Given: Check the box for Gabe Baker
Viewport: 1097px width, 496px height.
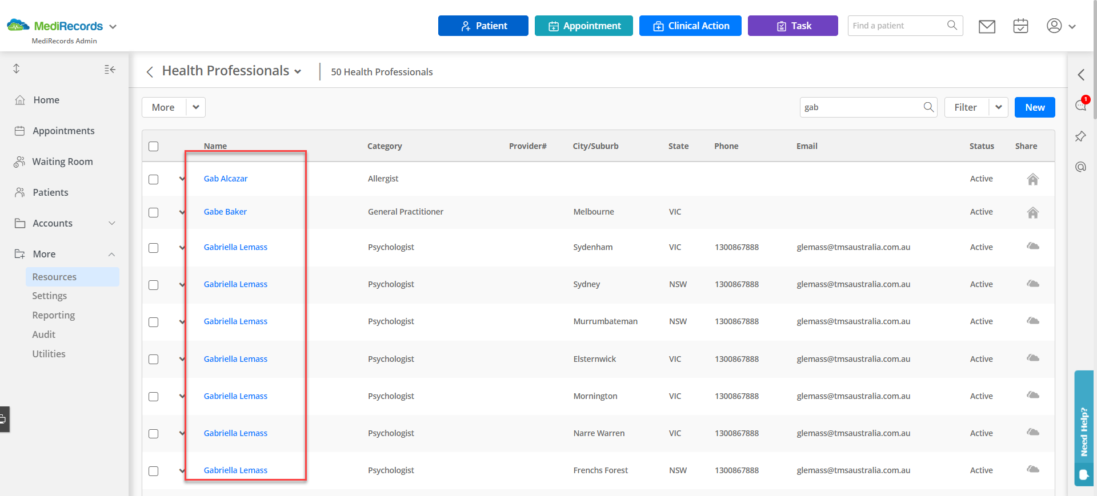Looking at the screenshot, I should click(153, 212).
